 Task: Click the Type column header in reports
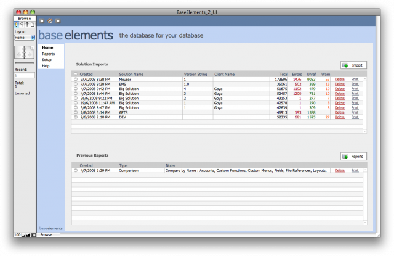123,165
